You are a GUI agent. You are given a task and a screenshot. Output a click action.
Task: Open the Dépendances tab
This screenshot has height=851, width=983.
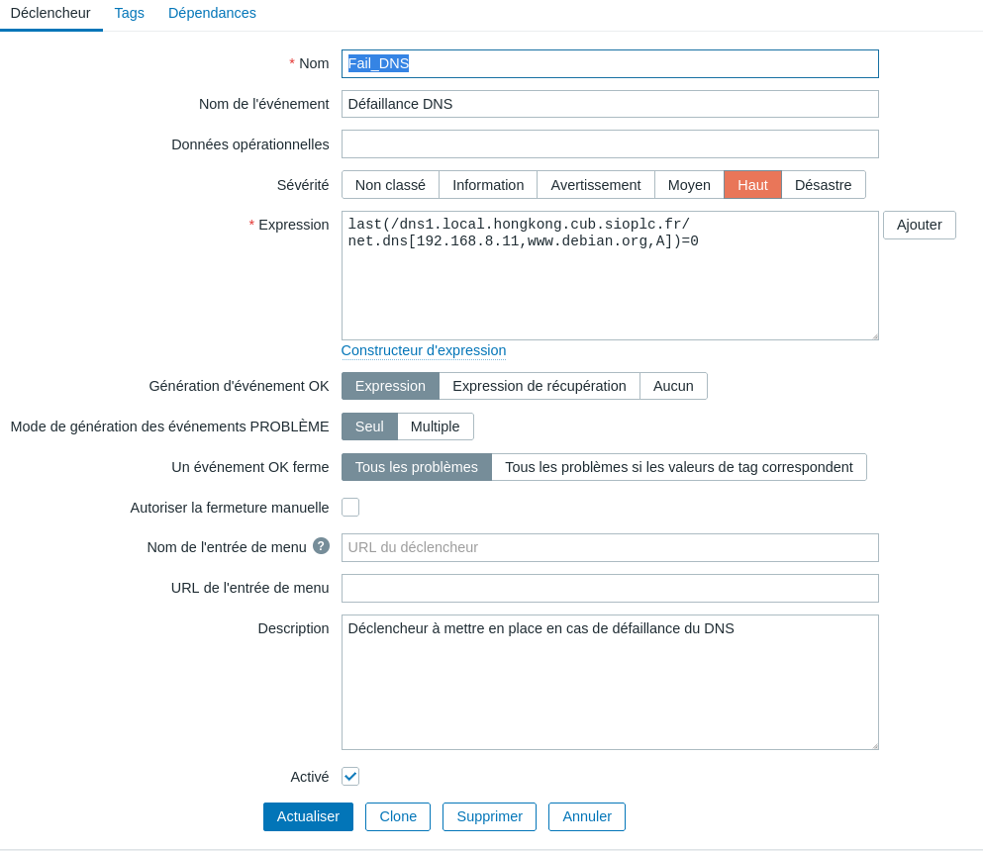[212, 14]
